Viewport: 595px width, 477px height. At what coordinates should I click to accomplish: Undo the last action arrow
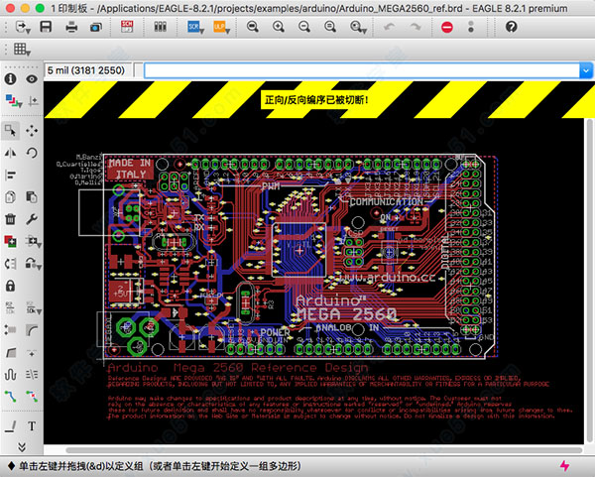coord(389,27)
